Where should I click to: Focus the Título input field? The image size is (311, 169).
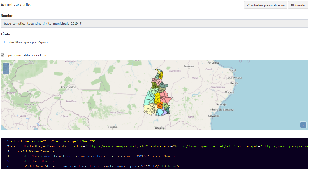[154, 42]
